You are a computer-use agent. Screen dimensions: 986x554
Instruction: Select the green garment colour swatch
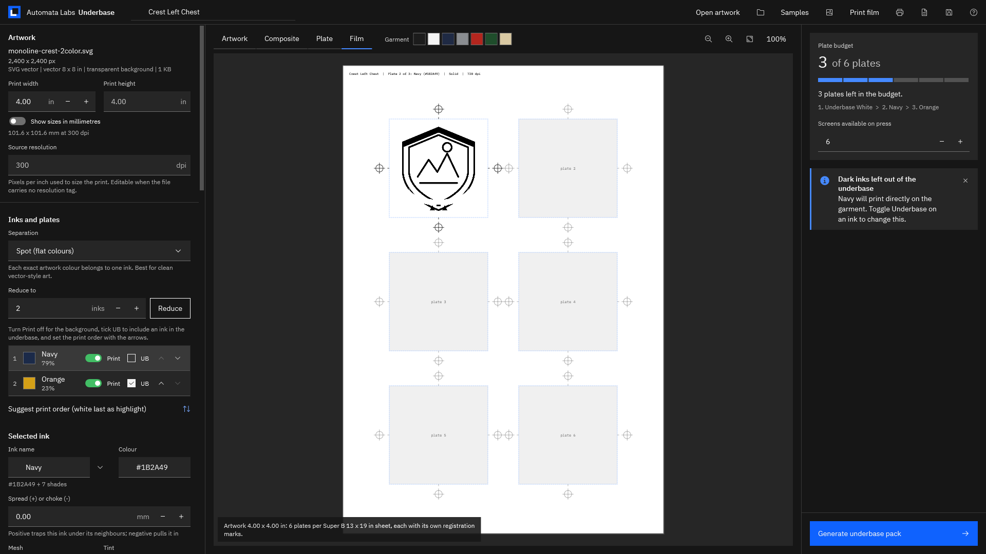[491, 39]
